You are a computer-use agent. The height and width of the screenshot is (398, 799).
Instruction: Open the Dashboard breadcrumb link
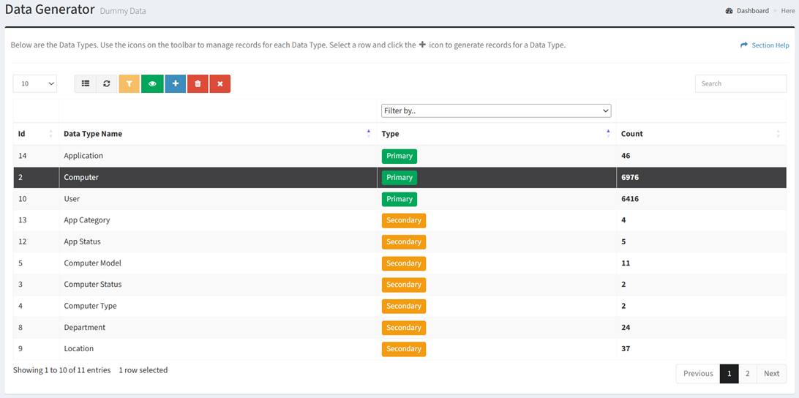point(752,11)
